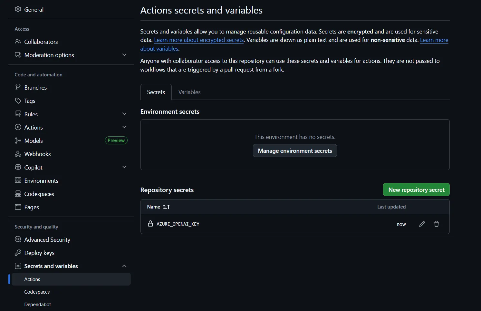The height and width of the screenshot is (311, 481).
Task: Click the Repository secrets heading
Action: click(x=167, y=190)
